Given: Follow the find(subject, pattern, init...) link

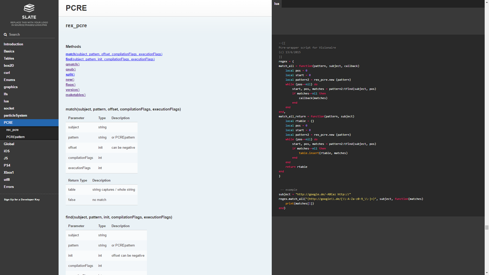Looking at the screenshot, I should coord(110,59).
